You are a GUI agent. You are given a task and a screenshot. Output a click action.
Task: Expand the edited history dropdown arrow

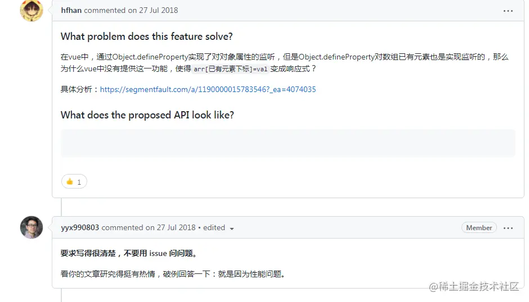click(232, 228)
